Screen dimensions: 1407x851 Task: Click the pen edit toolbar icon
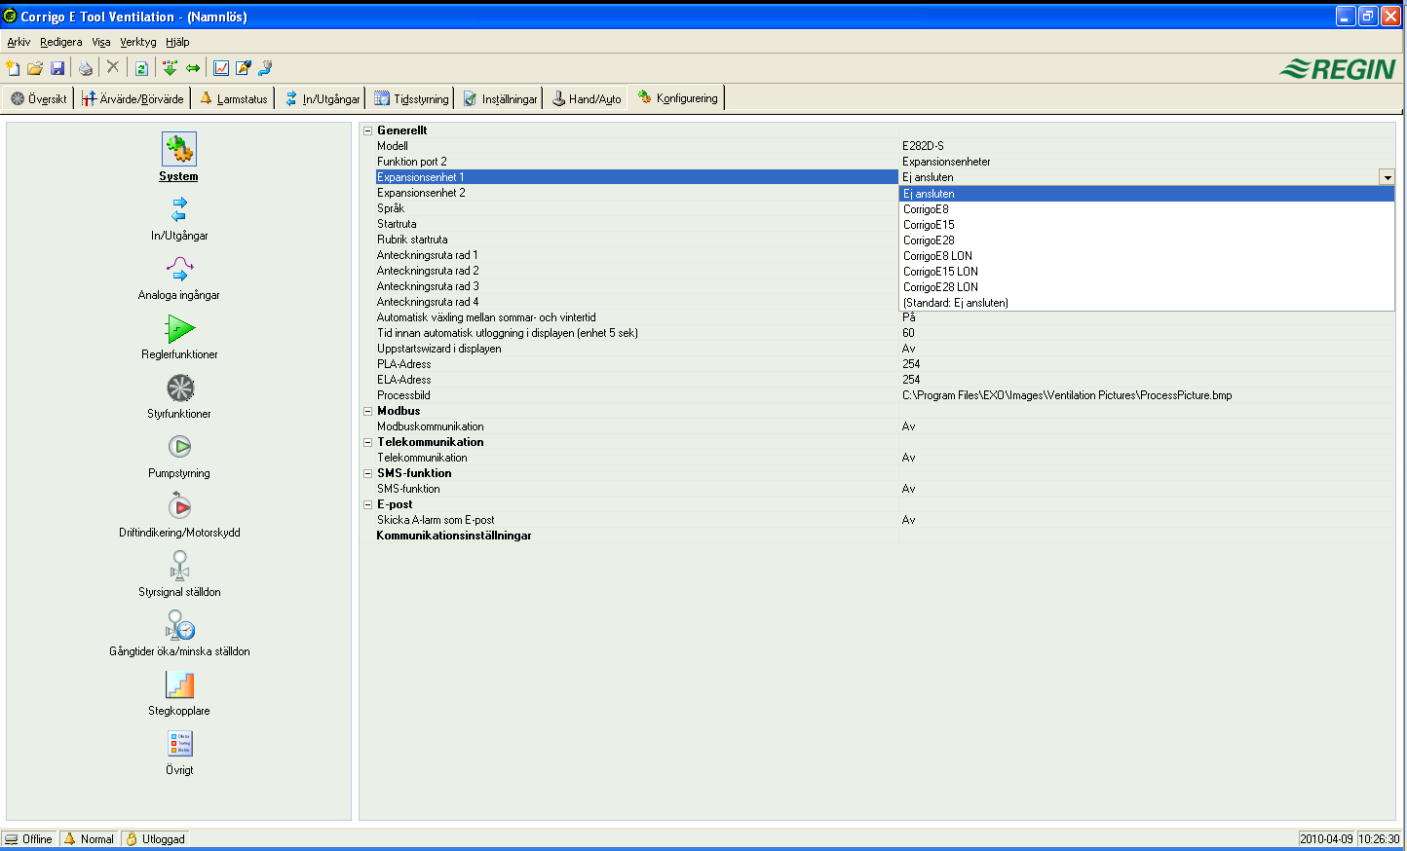click(x=244, y=68)
